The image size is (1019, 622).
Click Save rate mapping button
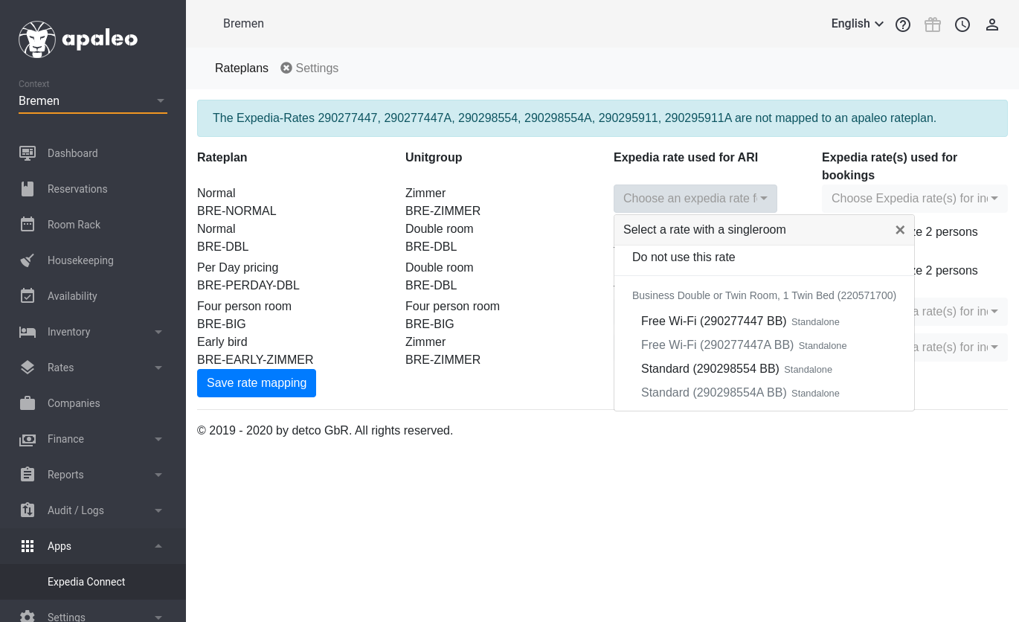pos(257,383)
